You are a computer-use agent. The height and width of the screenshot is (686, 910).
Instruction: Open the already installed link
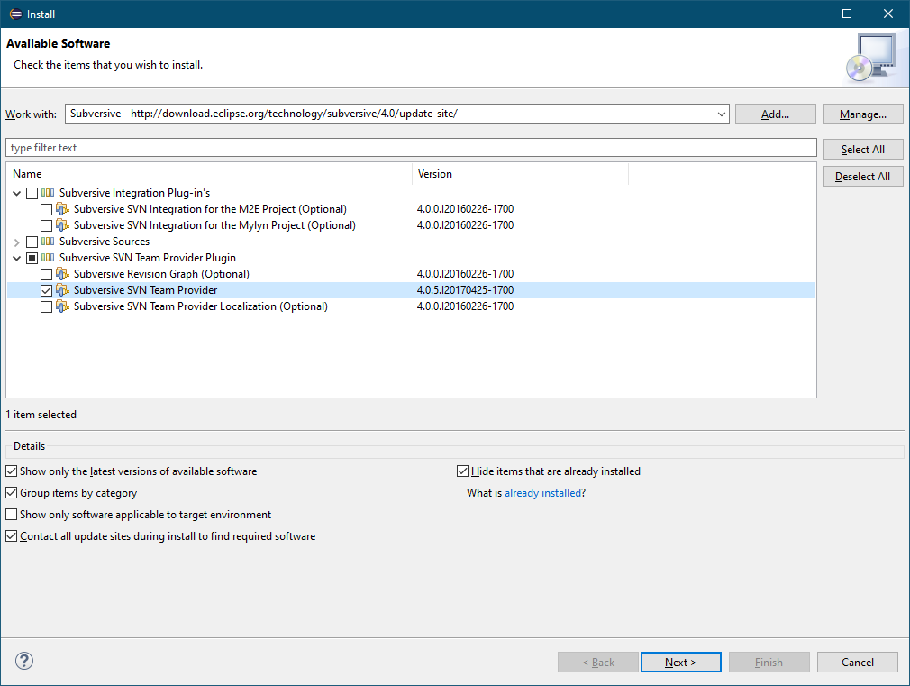pyautogui.click(x=542, y=493)
